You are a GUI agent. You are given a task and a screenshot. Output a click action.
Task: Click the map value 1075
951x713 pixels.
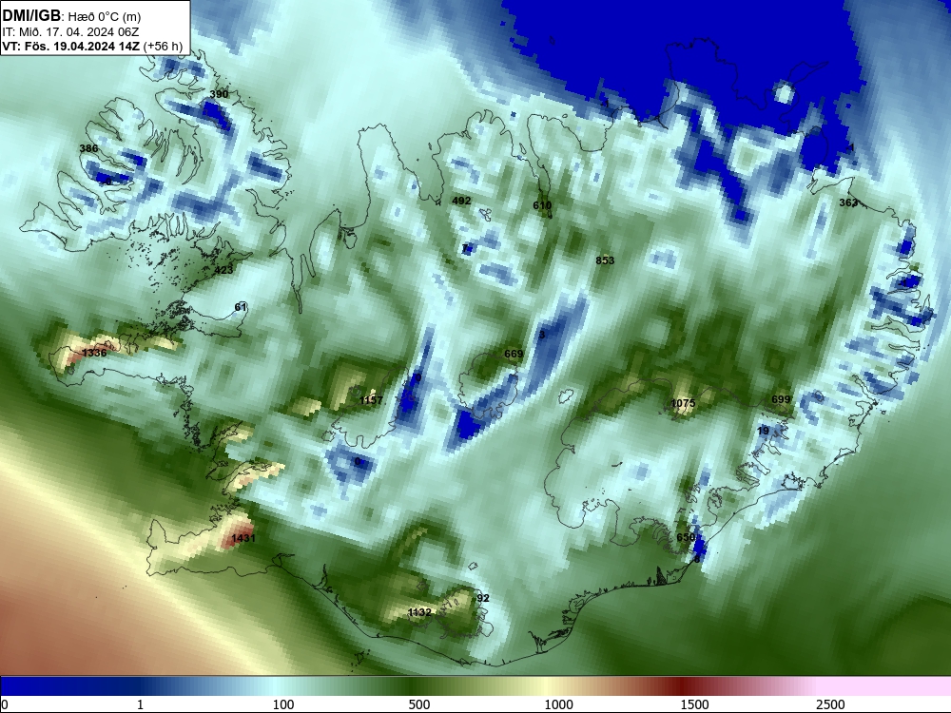[x=683, y=403]
